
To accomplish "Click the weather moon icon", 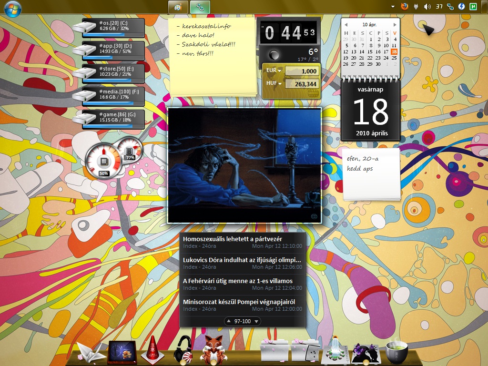I will tap(274, 55).
